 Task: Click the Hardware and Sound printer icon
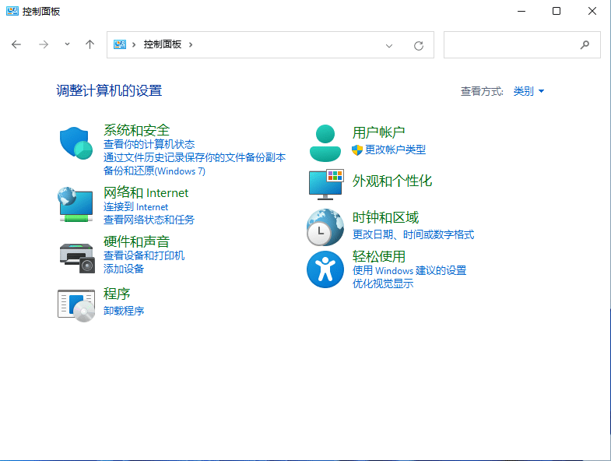pos(76,255)
